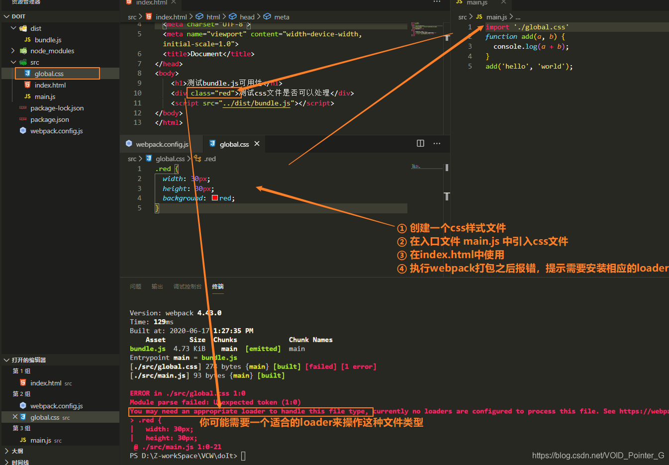The height and width of the screenshot is (465, 669).
Task: Close the global.css editor tab
Action: point(257,144)
